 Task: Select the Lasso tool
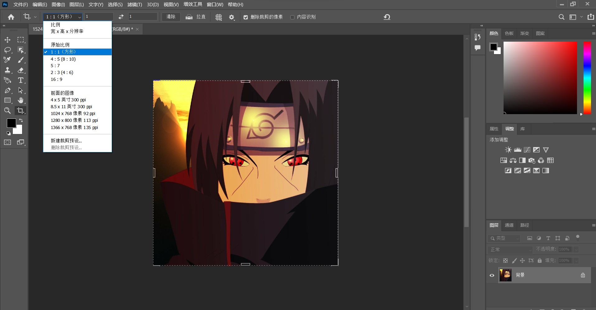[x=7, y=50]
